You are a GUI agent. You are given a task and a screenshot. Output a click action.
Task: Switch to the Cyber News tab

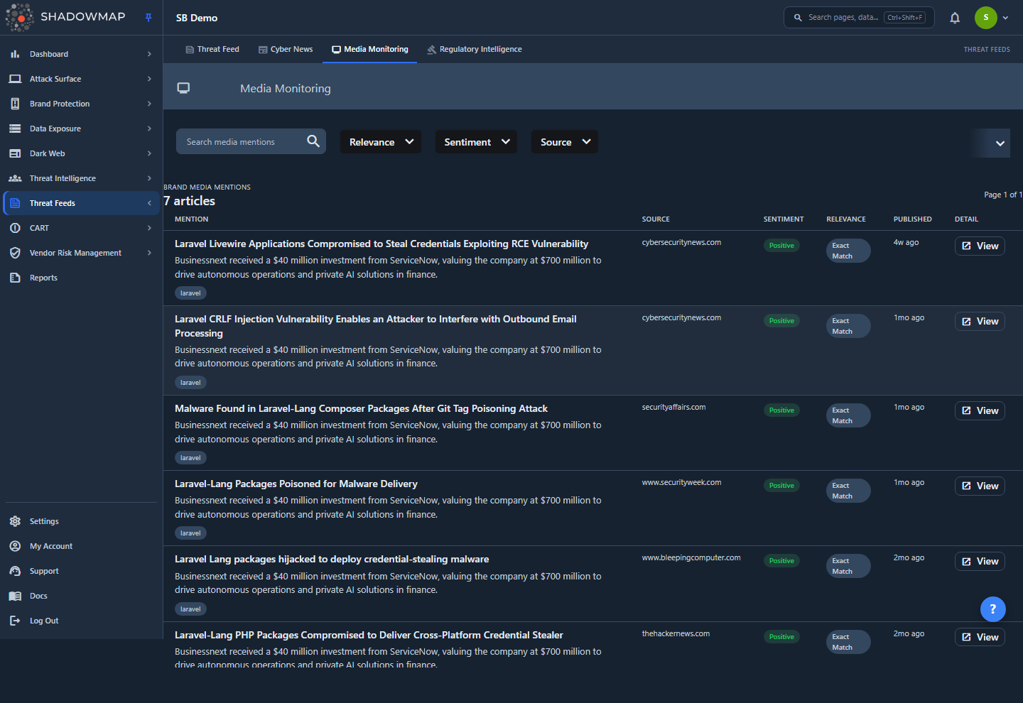coord(286,49)
